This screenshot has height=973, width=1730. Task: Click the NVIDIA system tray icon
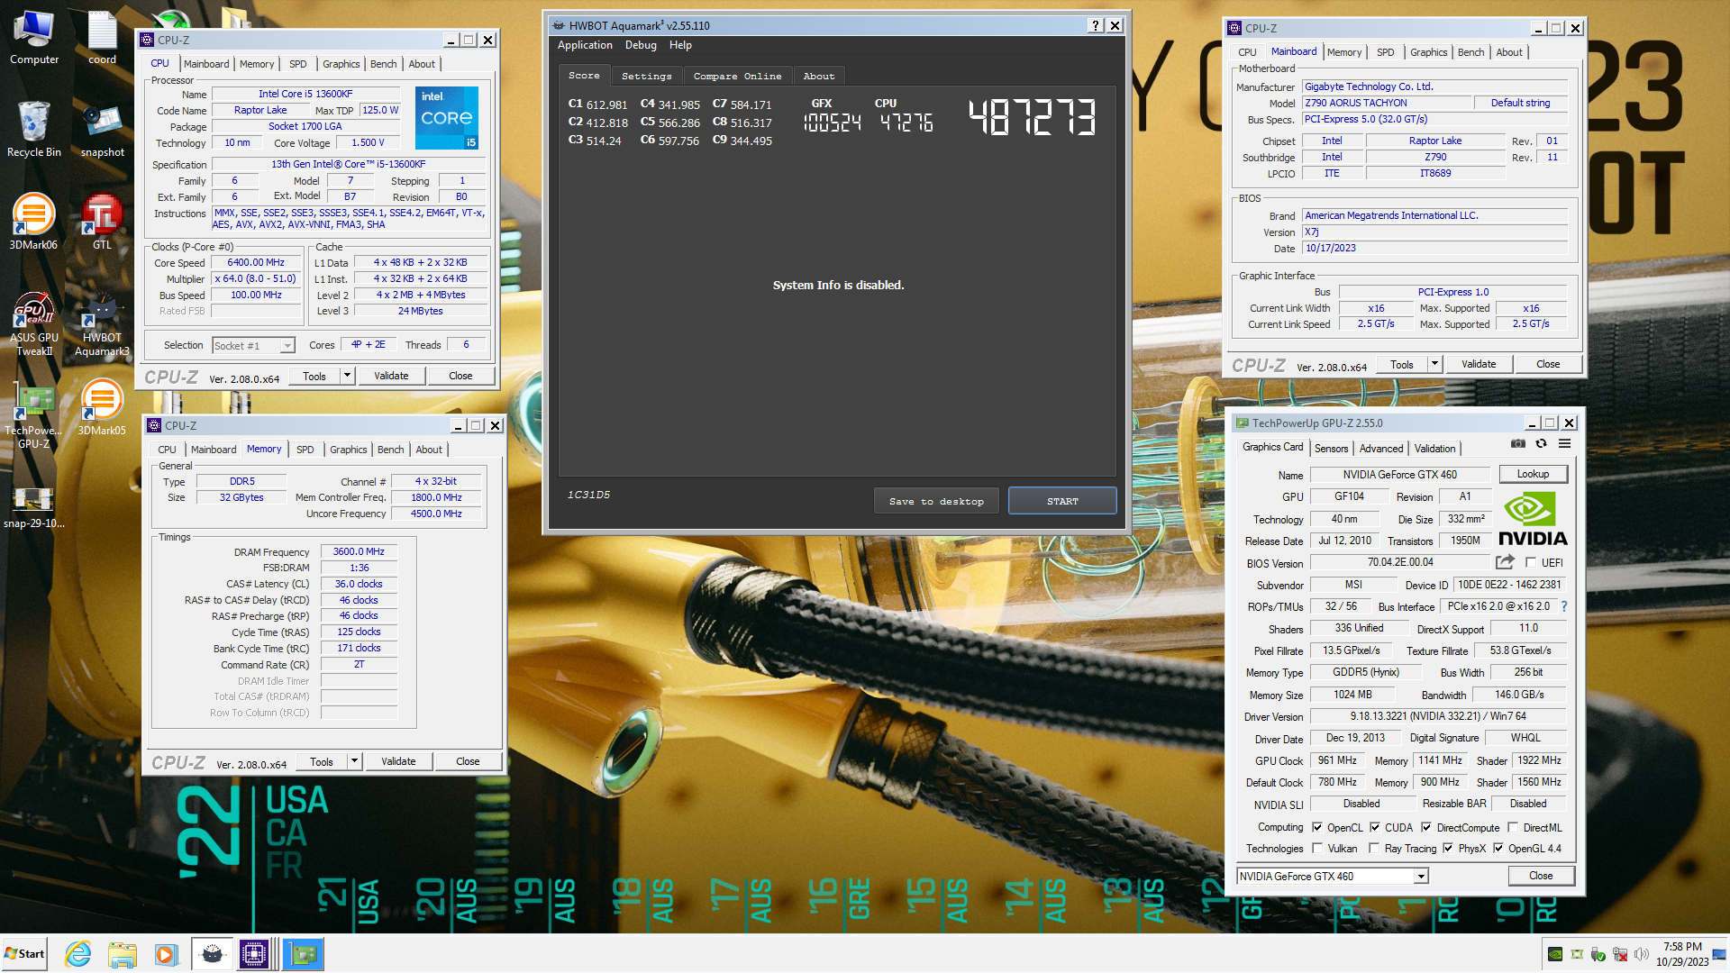coord(1555,954)
